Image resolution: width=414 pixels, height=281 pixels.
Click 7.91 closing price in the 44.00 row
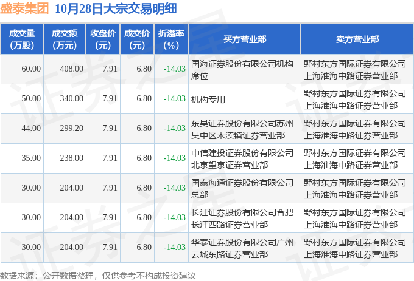point(110,129)
